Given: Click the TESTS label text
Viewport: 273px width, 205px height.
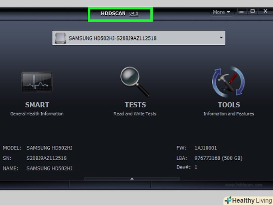Looking at the screenshot, I should [x=135, y=105].
